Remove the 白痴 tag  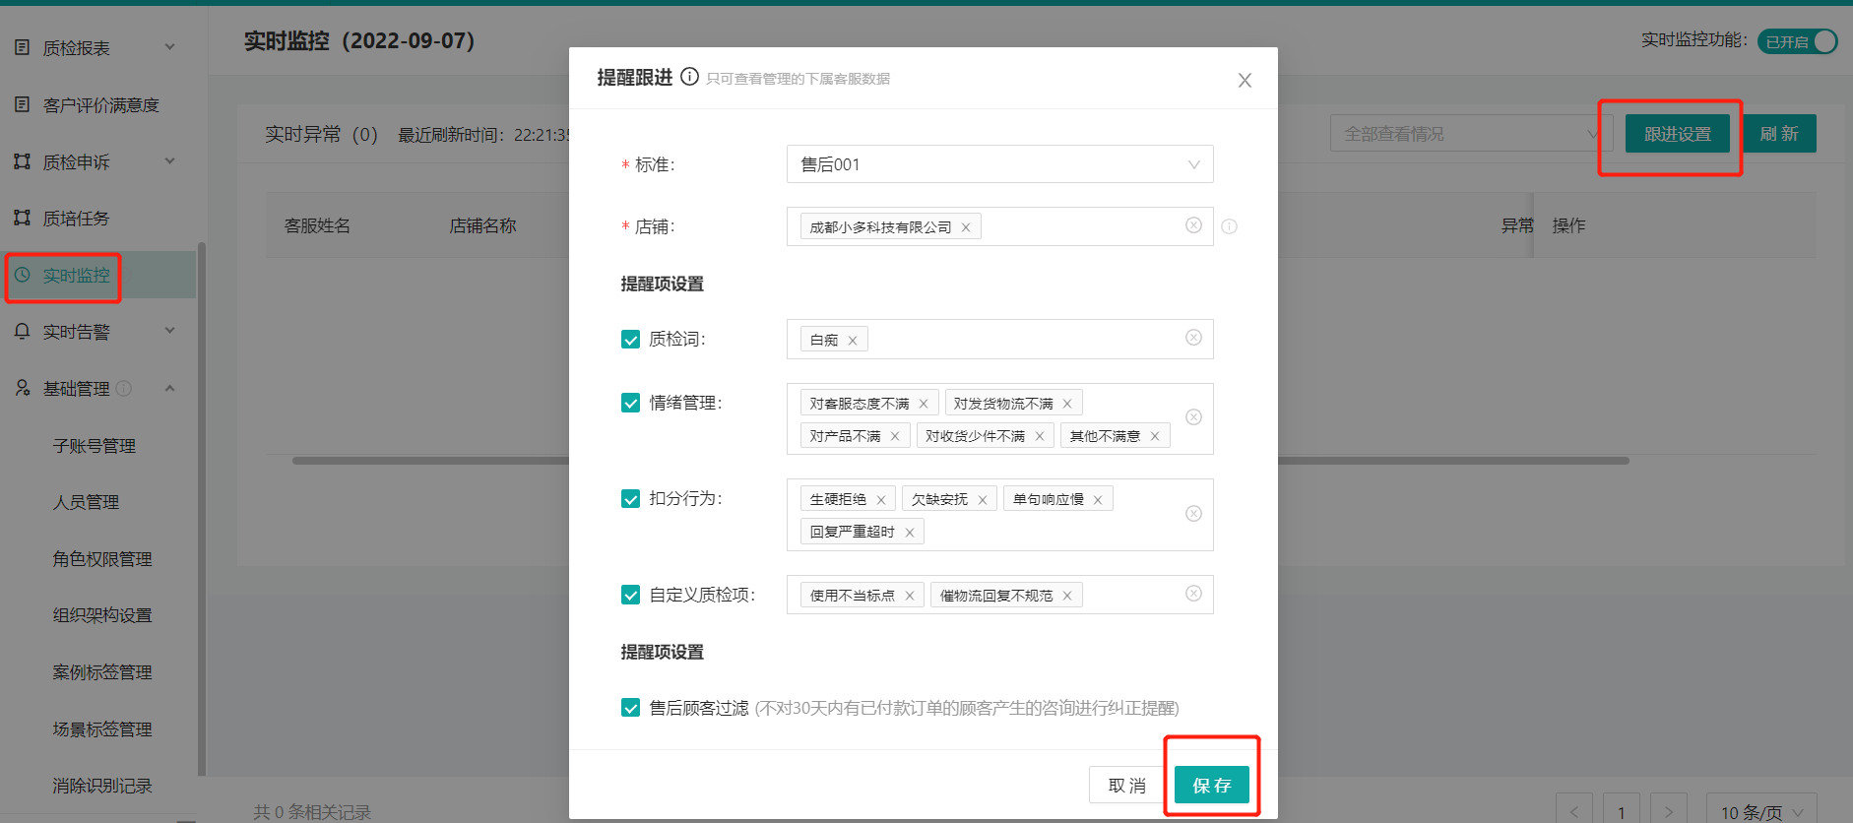coord(853,341)
